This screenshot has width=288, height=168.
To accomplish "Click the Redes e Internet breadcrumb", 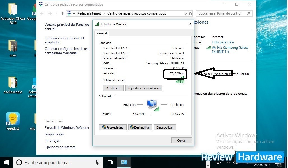I will pos(89,13).
